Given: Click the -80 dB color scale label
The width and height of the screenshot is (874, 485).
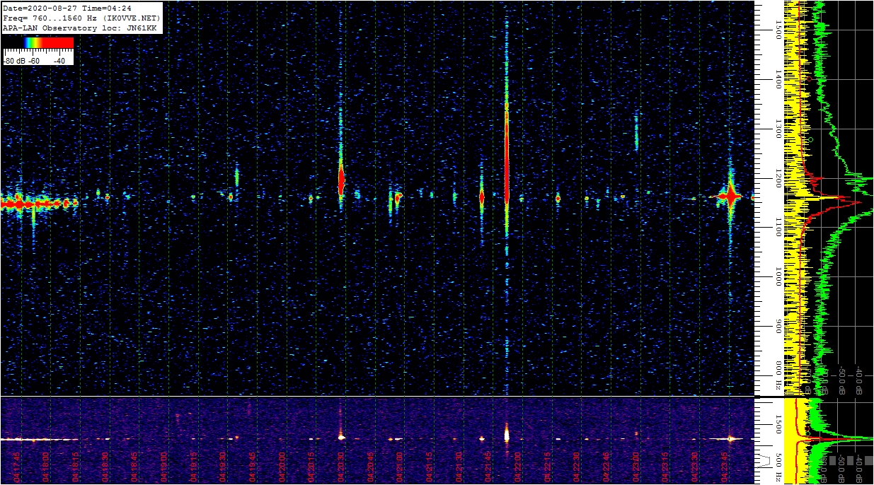Looking at the screenshot, I should point(15,61).
